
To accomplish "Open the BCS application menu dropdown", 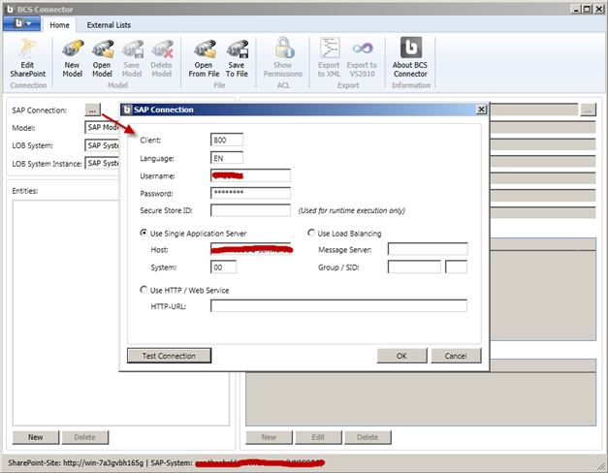I will [22, 24].
